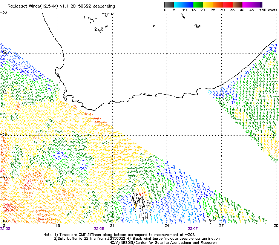Click the yellow 20-25 knots color segment

(208, 5)
